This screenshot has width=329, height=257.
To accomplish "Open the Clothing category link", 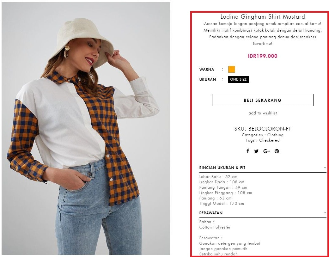I will tap(275, 135).
